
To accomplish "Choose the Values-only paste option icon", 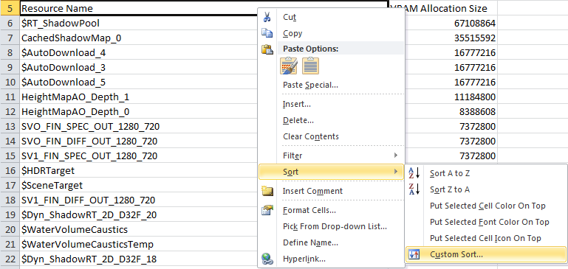I will (310, 66).
